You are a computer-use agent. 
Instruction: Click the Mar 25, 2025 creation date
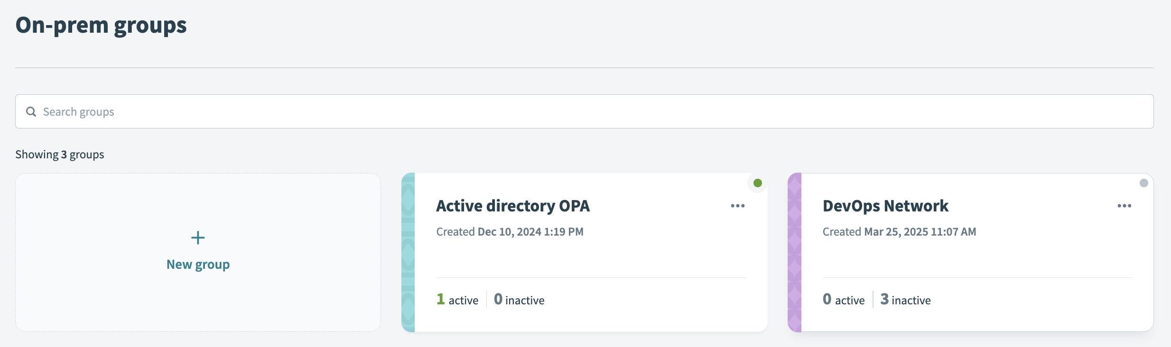tap(920, 232)
